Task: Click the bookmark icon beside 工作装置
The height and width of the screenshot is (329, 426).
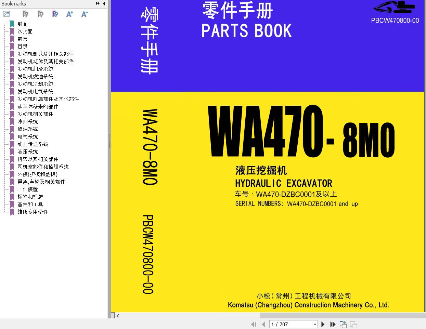Action: [x=12, y=189]
